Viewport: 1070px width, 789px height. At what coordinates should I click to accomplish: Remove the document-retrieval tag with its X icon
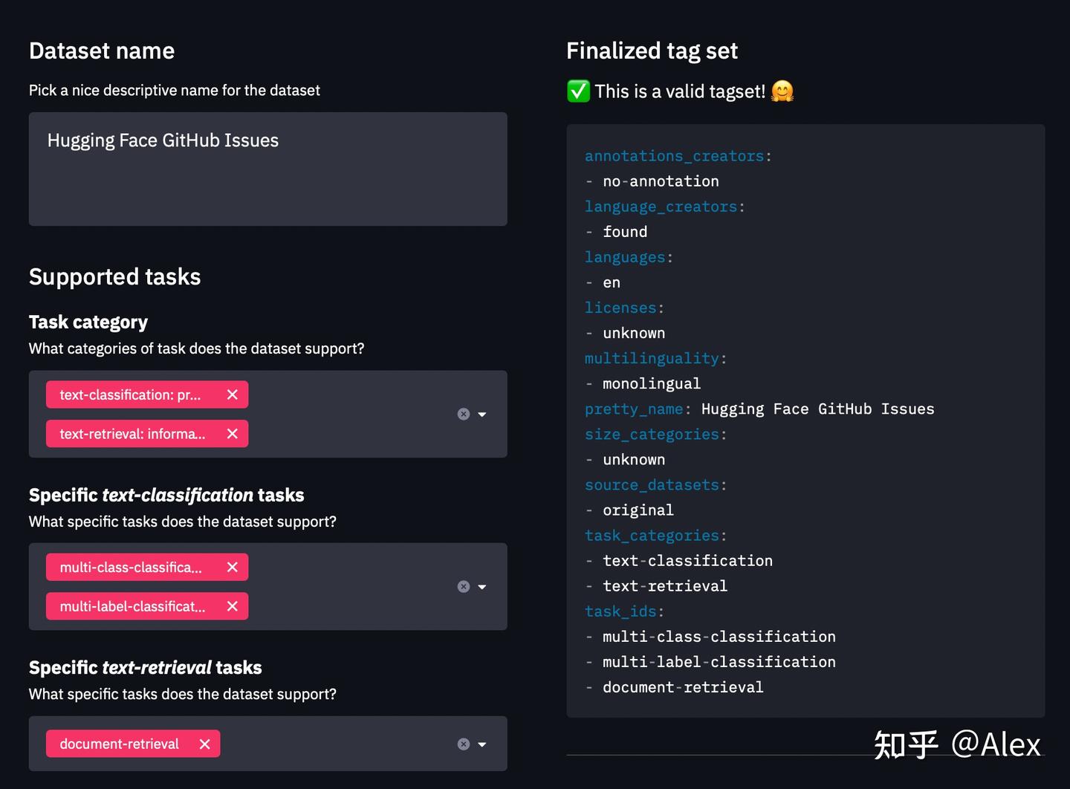(x=204, y=744)
